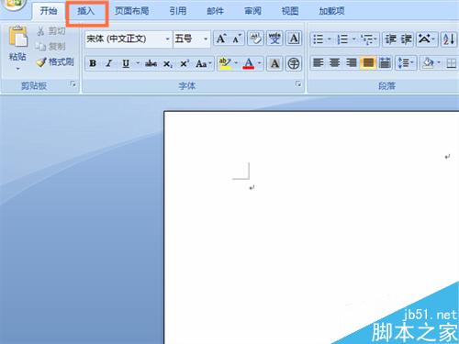Screen dimensions: 459x344
Task: Align text right
Action: [351, 63]
